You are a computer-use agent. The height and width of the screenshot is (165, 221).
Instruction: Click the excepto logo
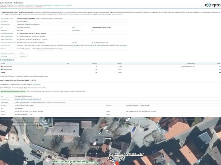pyautogui.click(x=213, y=5)
